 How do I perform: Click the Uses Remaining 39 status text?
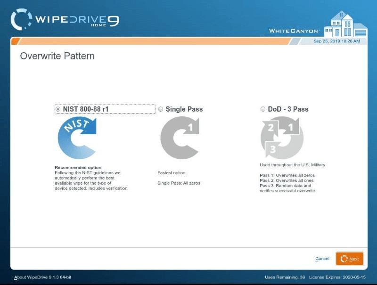286,277
